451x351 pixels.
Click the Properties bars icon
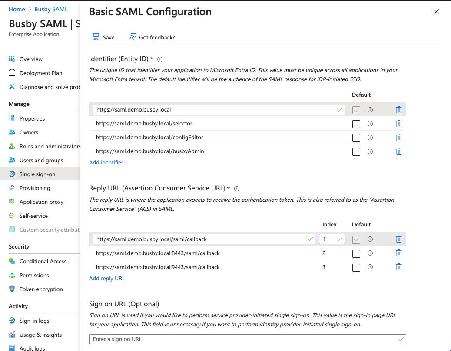[x=12, y=118]
